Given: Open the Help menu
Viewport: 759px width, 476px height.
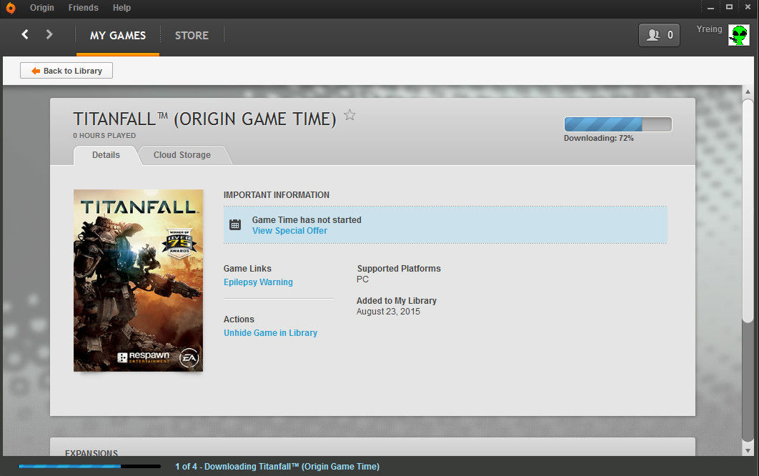Looking at the screenshot, I should pyautogui.click(x=121, y=8).
